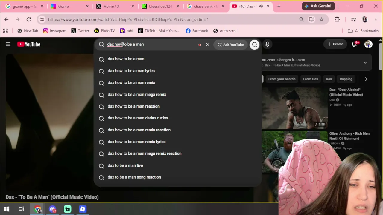Open 'Oliver Anthony - Rich Men North Of Richmond' title

349,136
